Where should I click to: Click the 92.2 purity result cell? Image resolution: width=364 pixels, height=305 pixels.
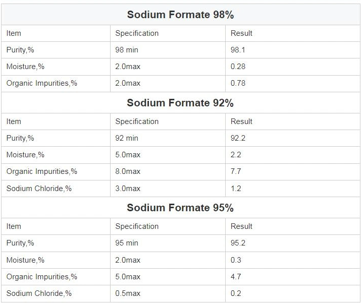[x=238, y=138]
